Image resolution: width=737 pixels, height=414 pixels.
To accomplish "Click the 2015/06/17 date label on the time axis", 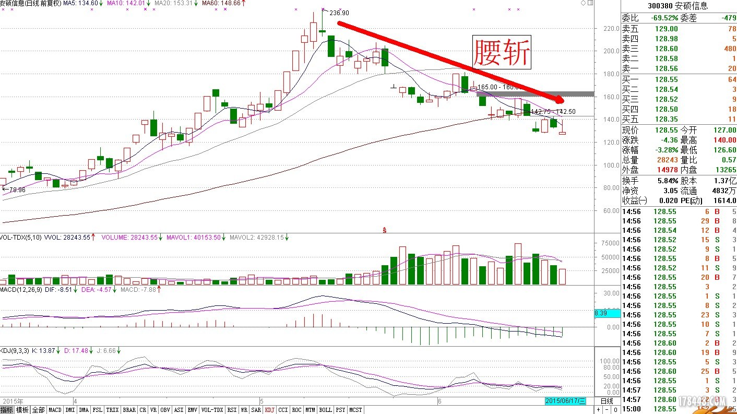I will click(566, 401).
